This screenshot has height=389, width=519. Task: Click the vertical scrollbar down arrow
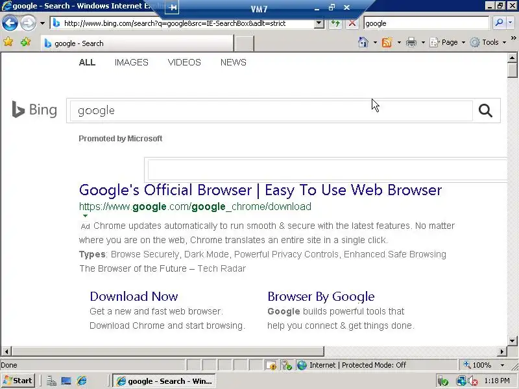pos(512,341)
